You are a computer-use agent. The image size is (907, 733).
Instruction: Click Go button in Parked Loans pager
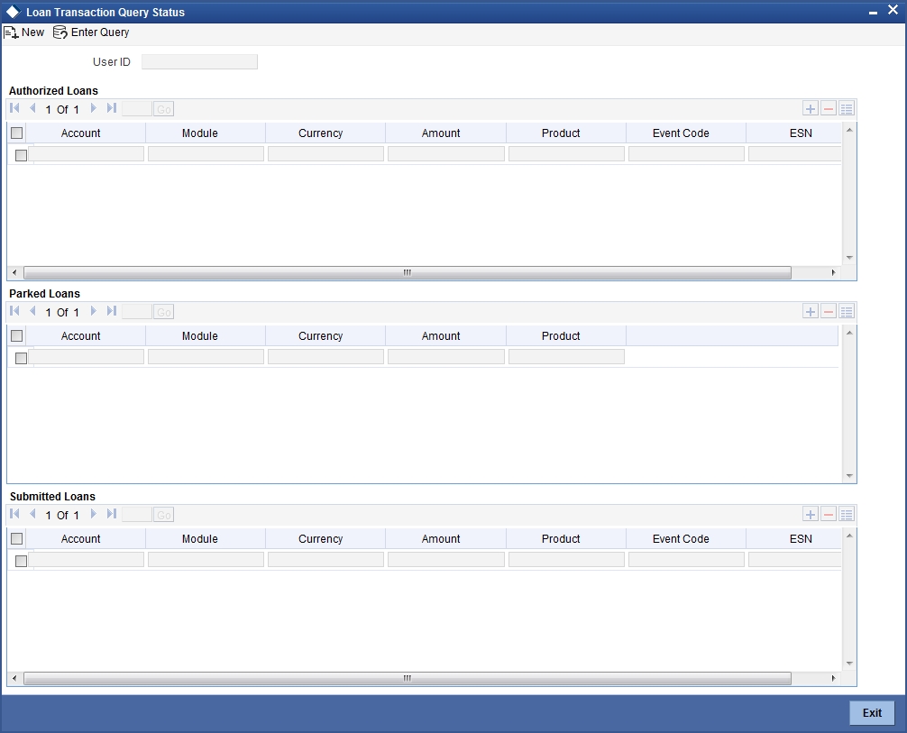point(164,312)
